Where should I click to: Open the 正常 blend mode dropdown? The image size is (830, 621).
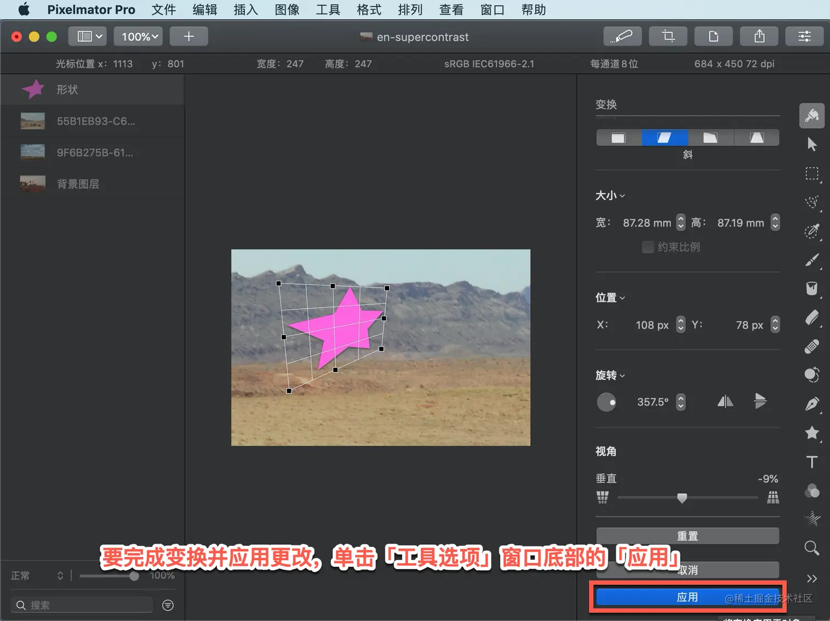click(37, 576)
